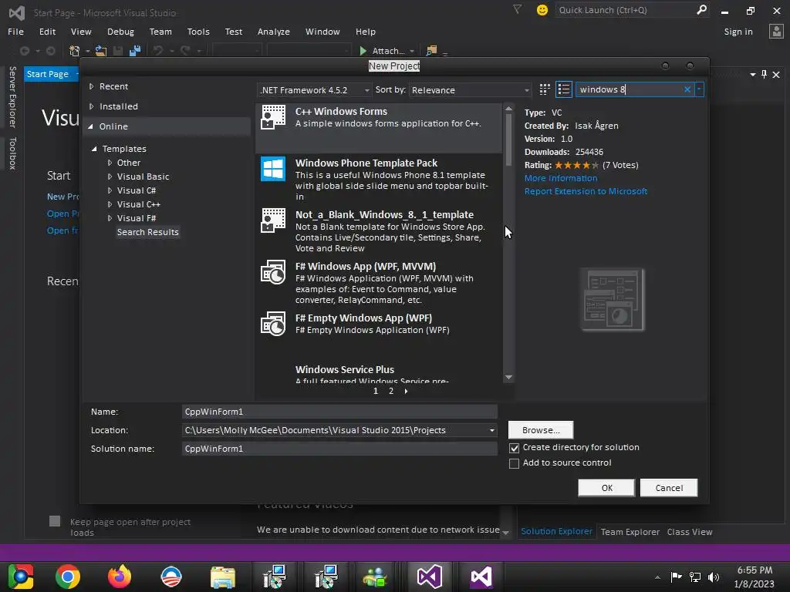The width and height of the screenshot is (790, 592).
Task: Click the New Project toolbar icon
Action: pos(75,51)
